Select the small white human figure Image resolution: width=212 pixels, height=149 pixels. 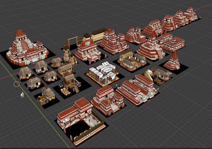click(22, 95)
